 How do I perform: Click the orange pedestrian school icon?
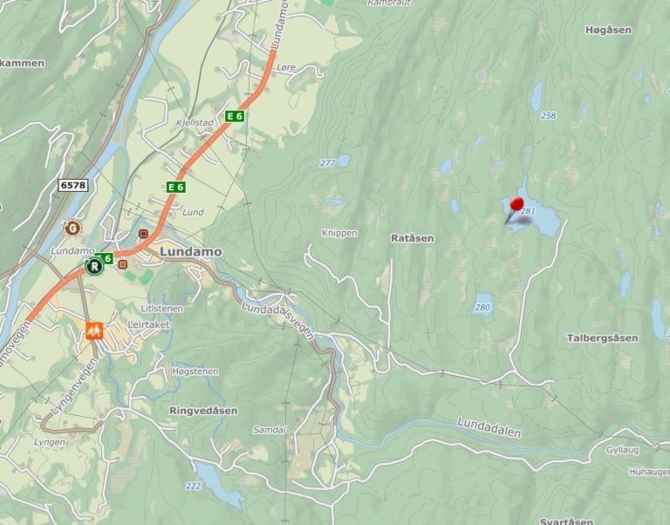tap(94, 331)
